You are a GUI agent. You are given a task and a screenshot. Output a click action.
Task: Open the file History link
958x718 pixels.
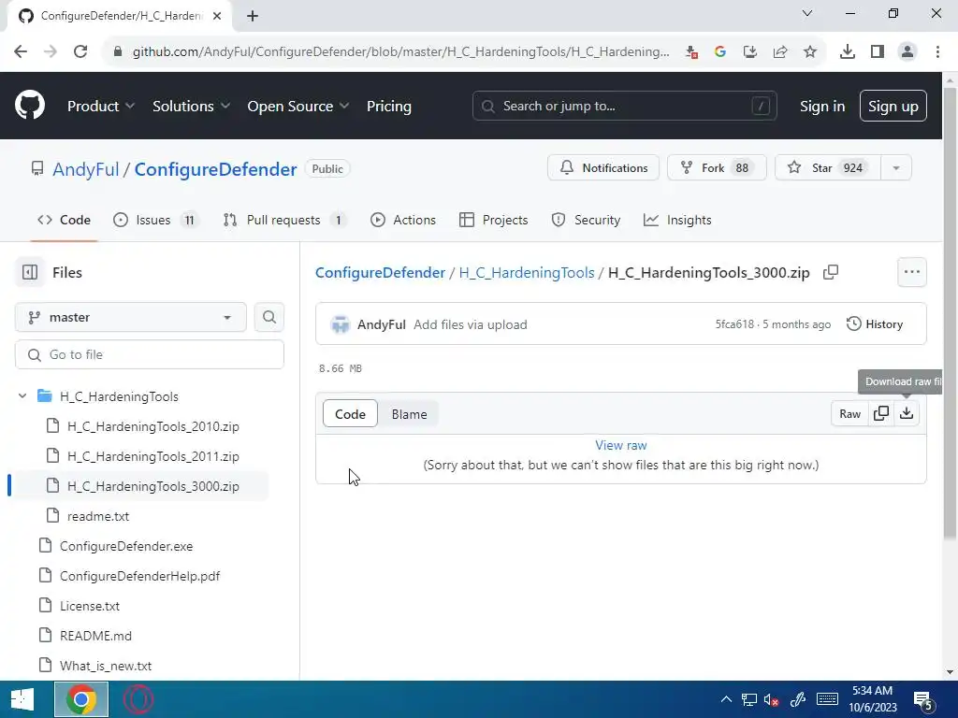coord(875,324)
